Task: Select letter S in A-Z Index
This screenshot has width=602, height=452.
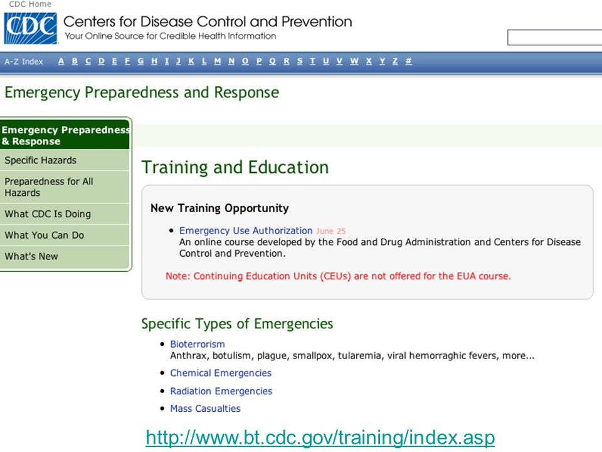Action: pos(300,61)
